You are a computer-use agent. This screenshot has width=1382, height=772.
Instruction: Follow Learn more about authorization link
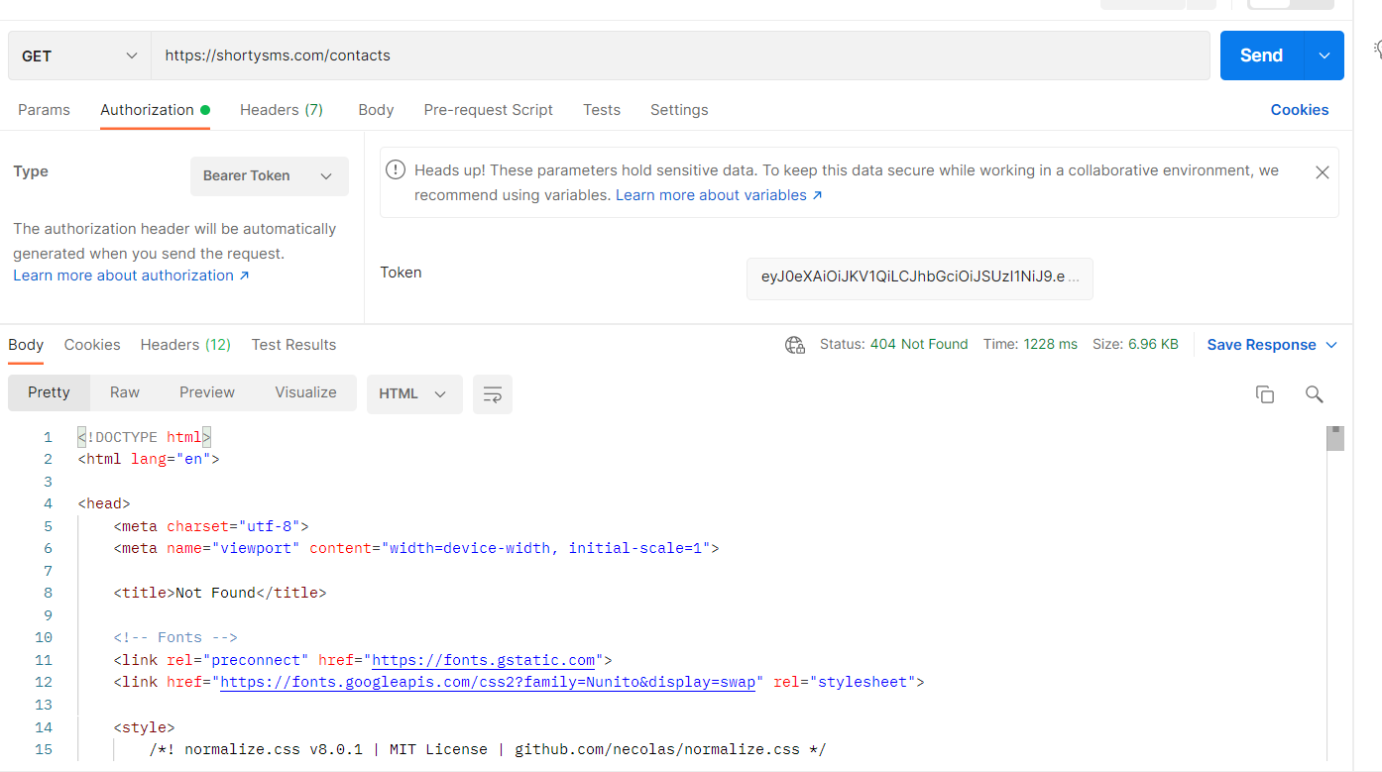pyautogui.click(x=131, y=276)
